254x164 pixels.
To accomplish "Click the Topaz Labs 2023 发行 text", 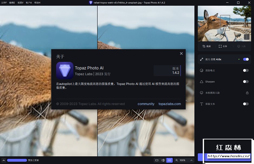I will pos(93,74).
